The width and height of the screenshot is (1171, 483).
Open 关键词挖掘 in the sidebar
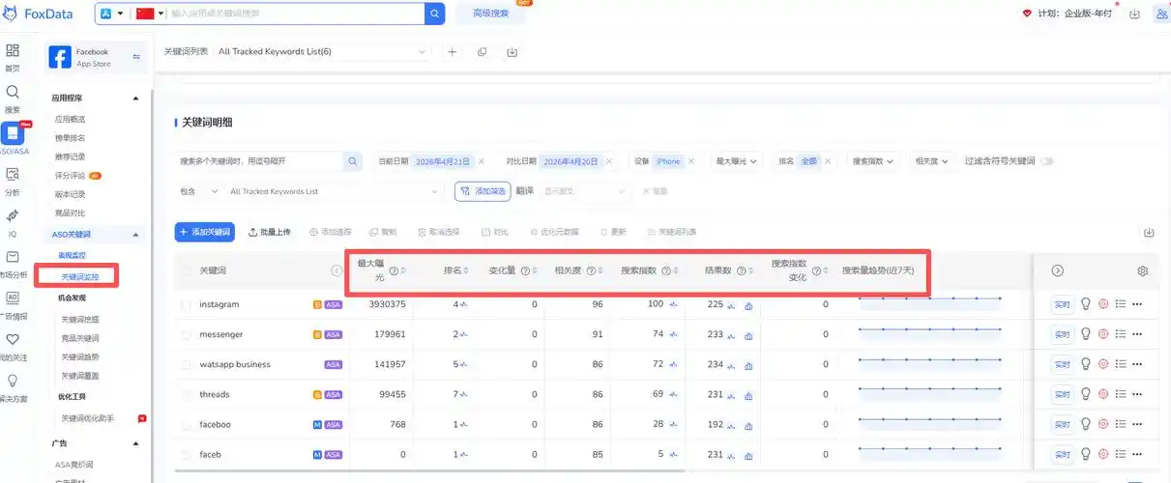80,319
